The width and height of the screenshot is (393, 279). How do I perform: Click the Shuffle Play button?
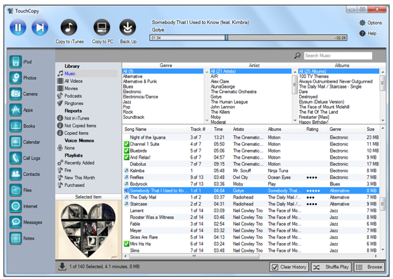(331, 267)
